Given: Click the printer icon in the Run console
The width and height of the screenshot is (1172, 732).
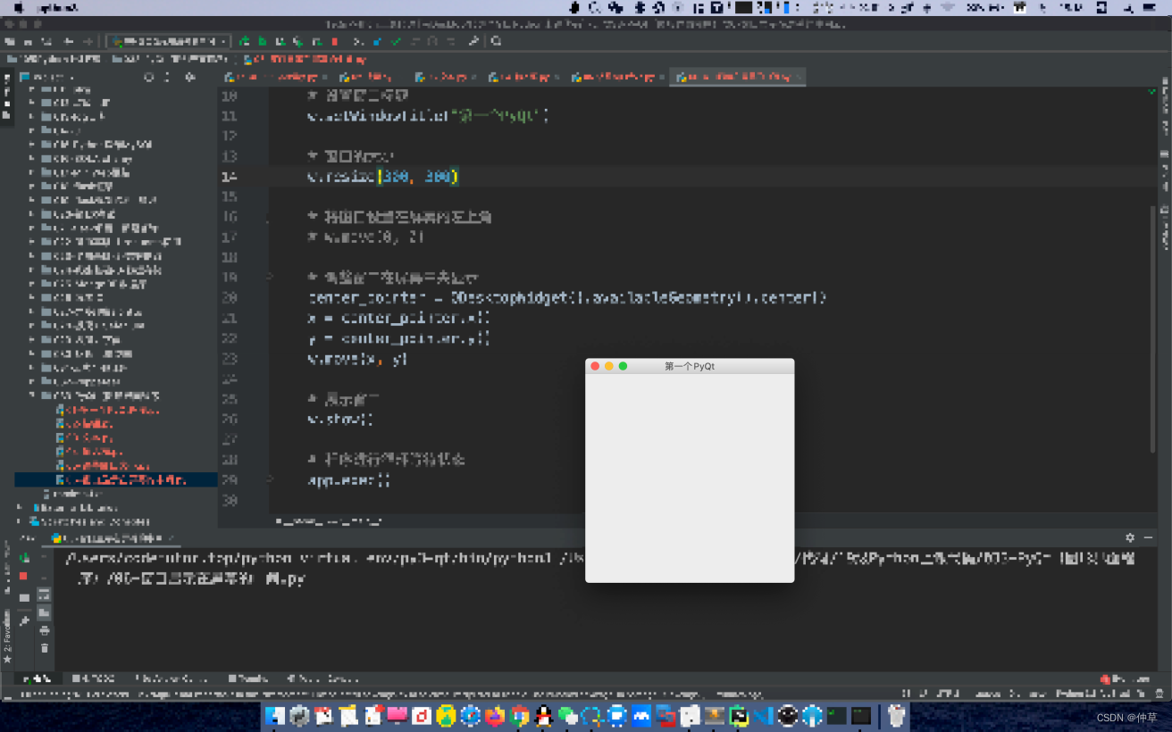Looking at the screenshot, I should [x=43, y=629].
